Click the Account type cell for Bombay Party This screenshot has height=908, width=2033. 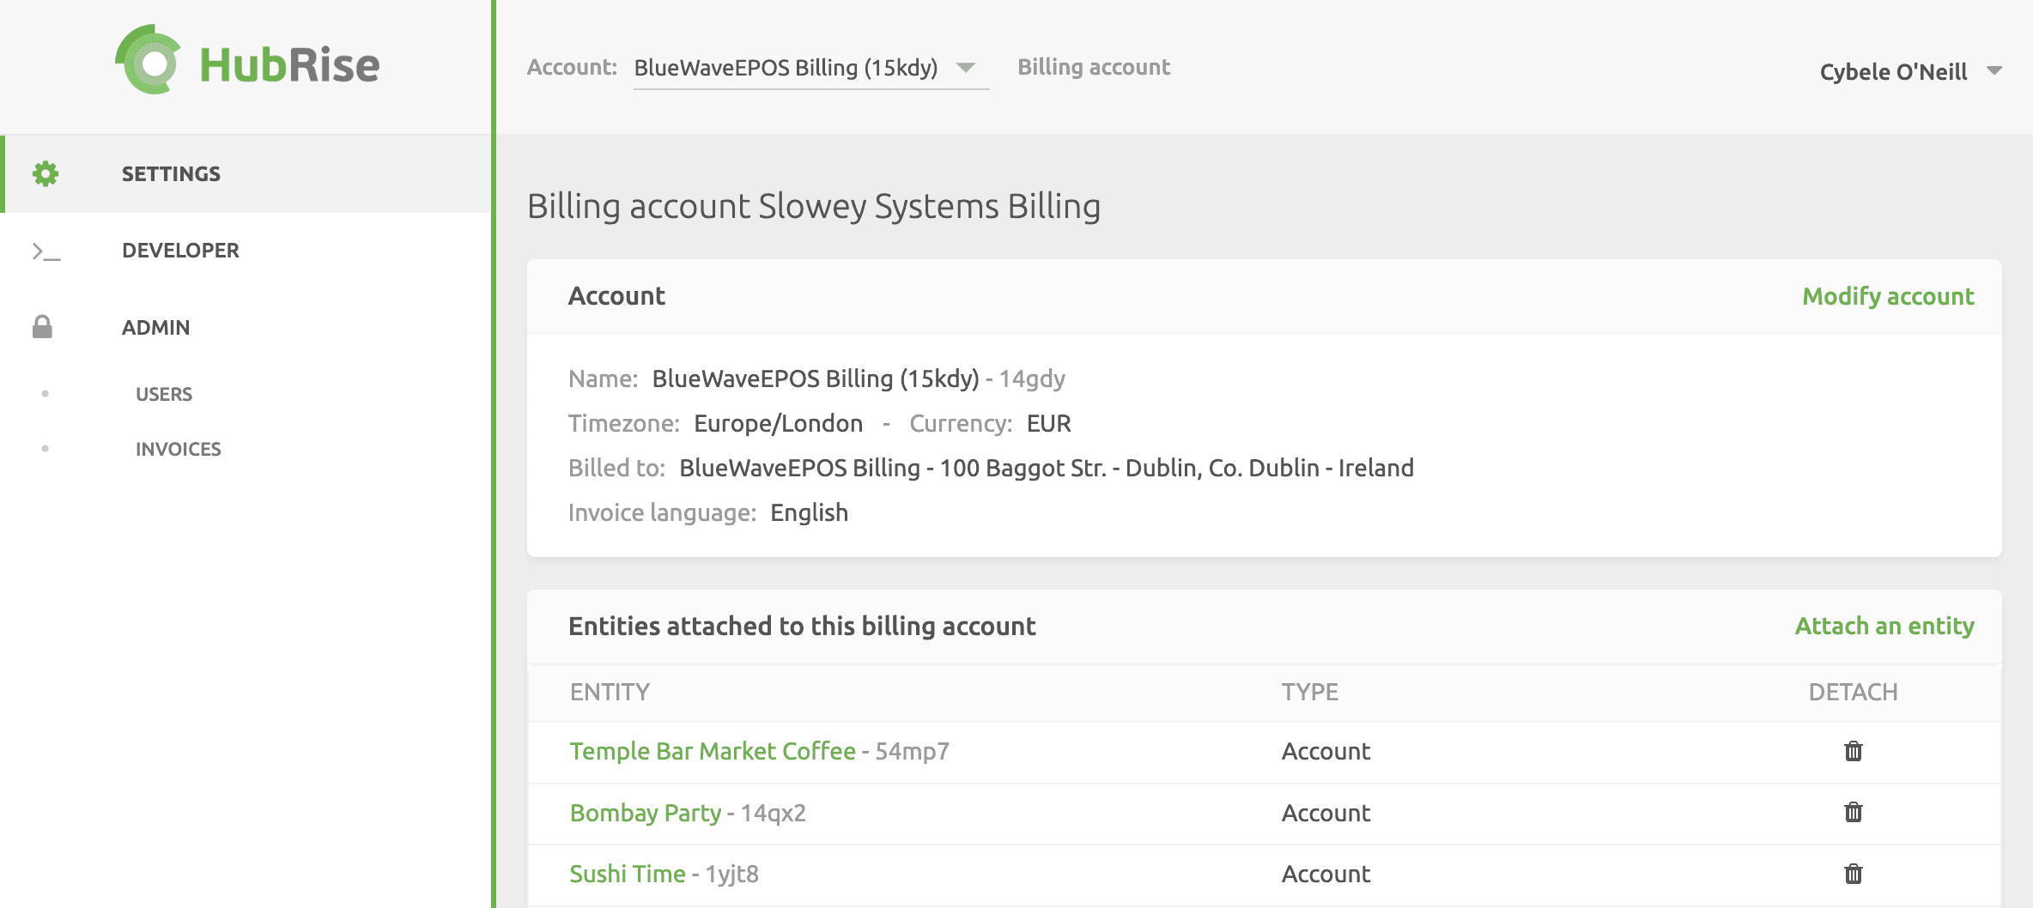coord(1326,813)
